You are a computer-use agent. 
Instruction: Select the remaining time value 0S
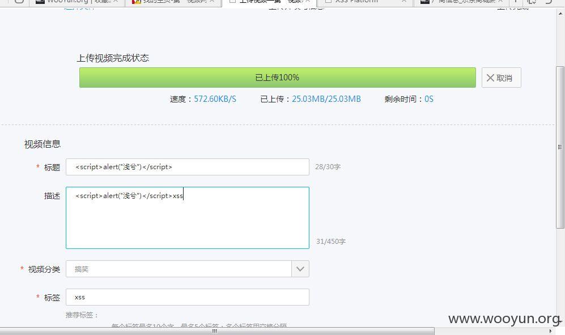[429, 99]
